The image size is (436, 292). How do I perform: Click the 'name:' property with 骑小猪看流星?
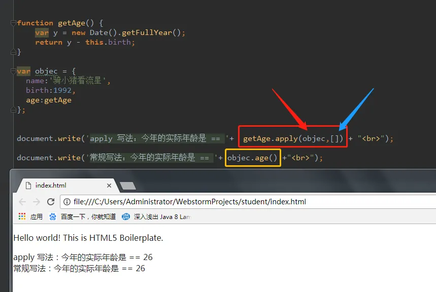68,81
